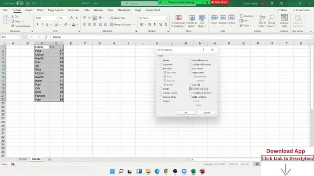Switch to the Insert tab
This screenshot has height=176, width=314.
click(x=29, y=10)
